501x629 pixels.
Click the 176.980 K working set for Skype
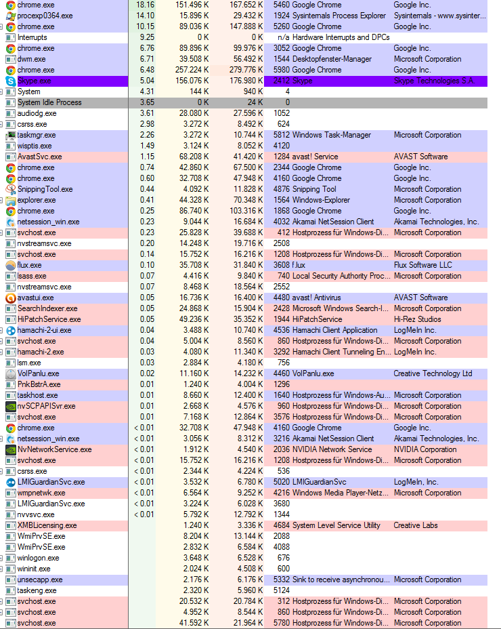point(246,81)
